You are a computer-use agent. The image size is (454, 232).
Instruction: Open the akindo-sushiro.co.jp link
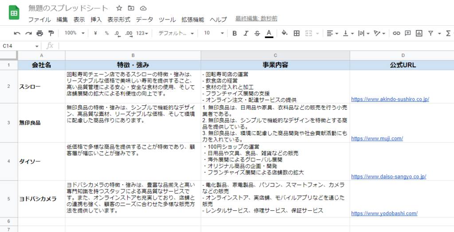[390, 99]
